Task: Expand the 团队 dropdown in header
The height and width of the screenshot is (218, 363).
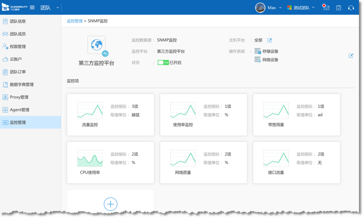Action: coord(58,8)
